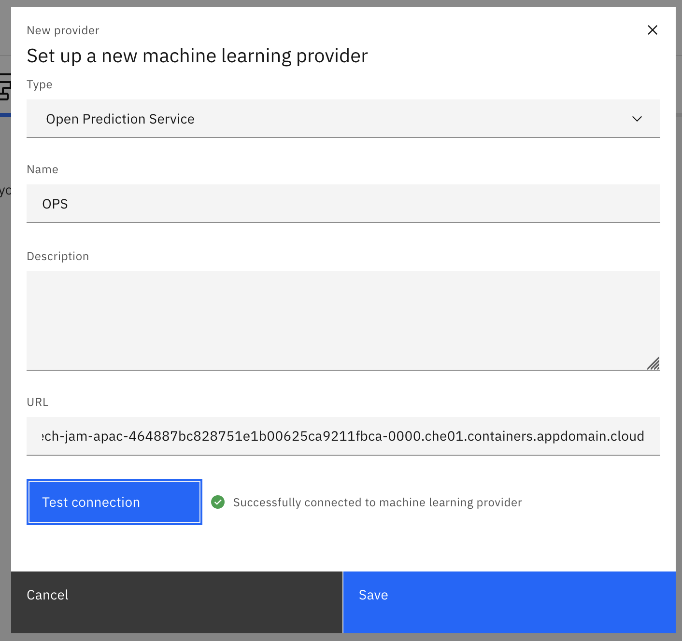Click the green success checkmark icon
Image resolution: width=682 pixels, height=641 pixels.
(218, 502)
